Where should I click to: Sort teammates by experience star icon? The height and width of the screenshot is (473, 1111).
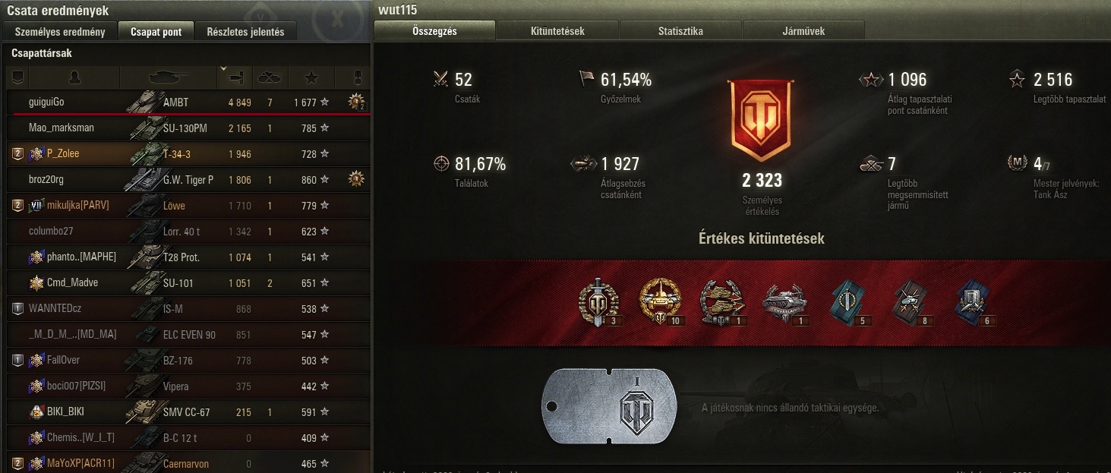pos(311,77)
